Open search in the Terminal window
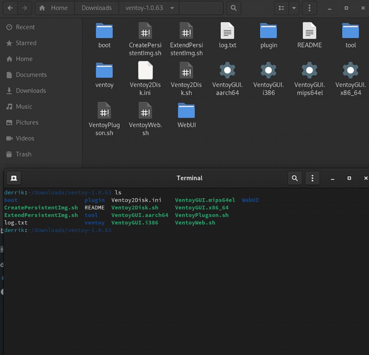Image resolution: width=369 pixels, height=355 pixels. 294,178
